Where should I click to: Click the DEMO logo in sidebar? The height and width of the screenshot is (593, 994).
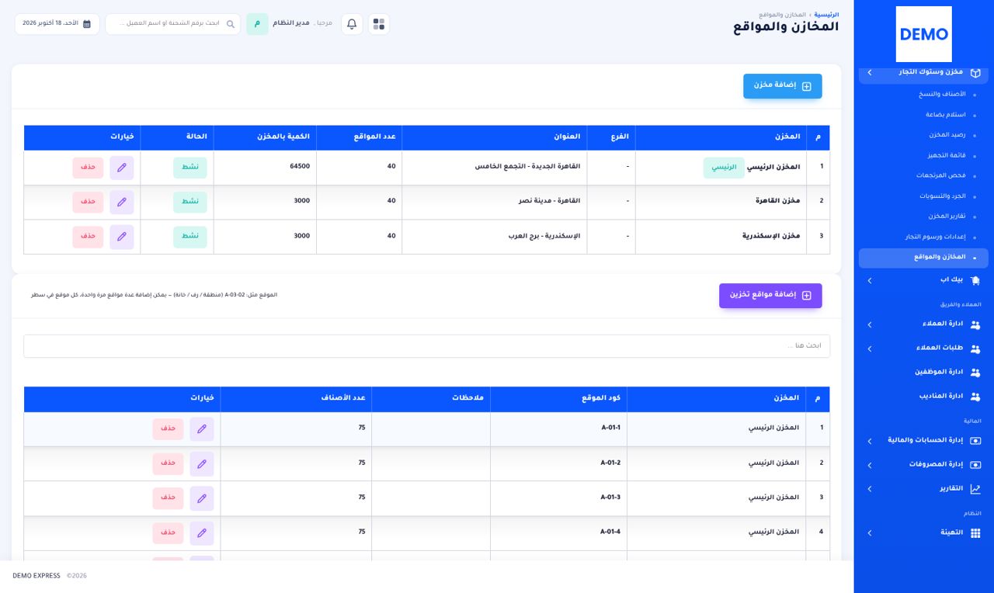click(923, 34)
